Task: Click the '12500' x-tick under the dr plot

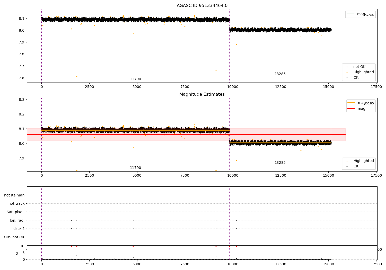Action: (280, 264)
